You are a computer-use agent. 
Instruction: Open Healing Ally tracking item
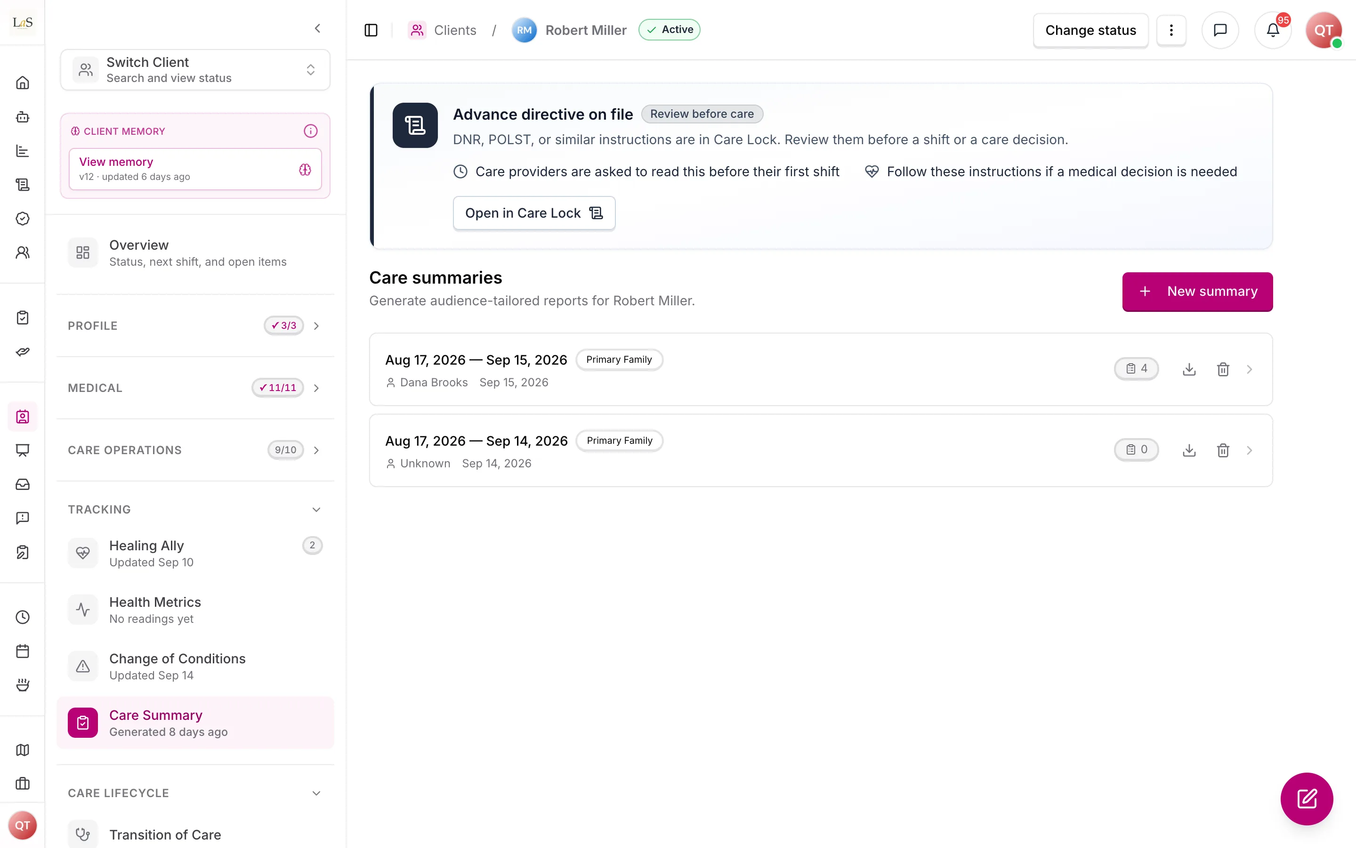[x=195, y=554]
